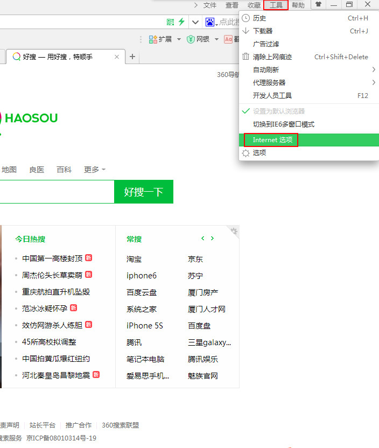The height and width of the screenshot is (448, 379).
Task: Toggle 设置为默认浏览器 checked option
Action: click(278, 111)
